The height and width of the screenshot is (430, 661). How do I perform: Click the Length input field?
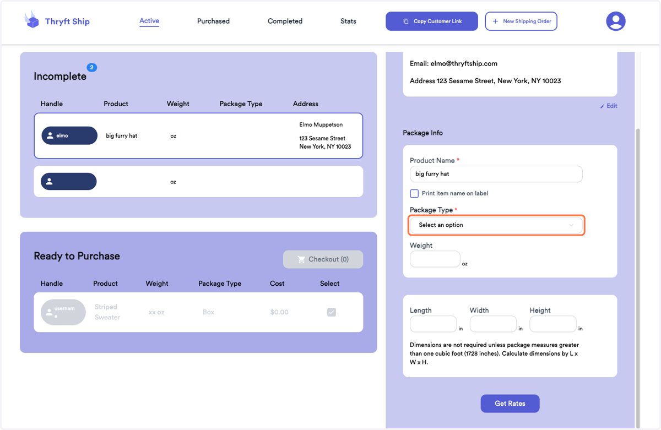(434, 324)
